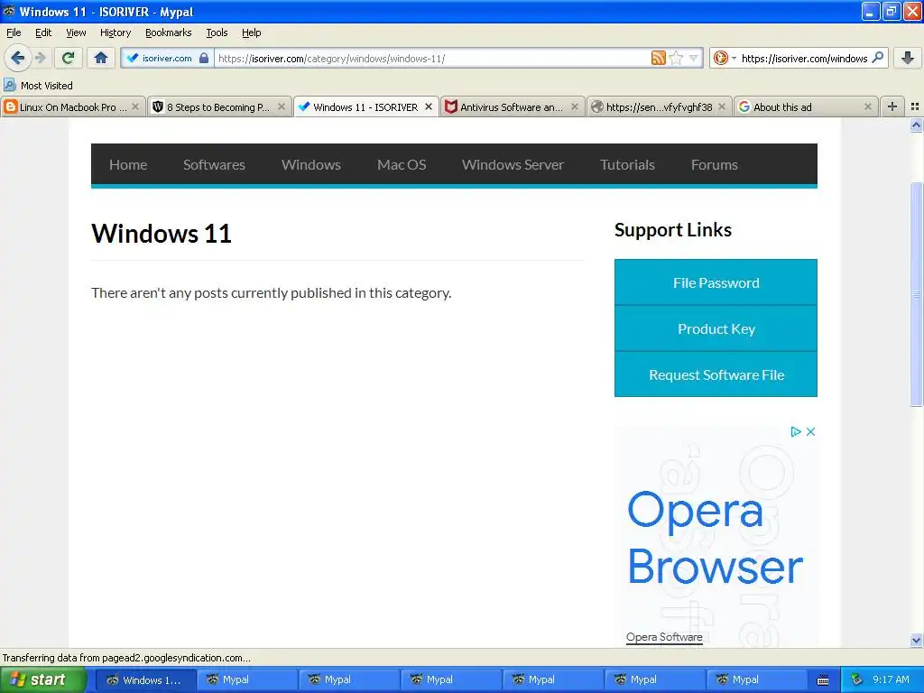Open Tutorials in the site navigation
Image resolution: width=924 pixels, height=693 pixels.
tap(627, 164)
